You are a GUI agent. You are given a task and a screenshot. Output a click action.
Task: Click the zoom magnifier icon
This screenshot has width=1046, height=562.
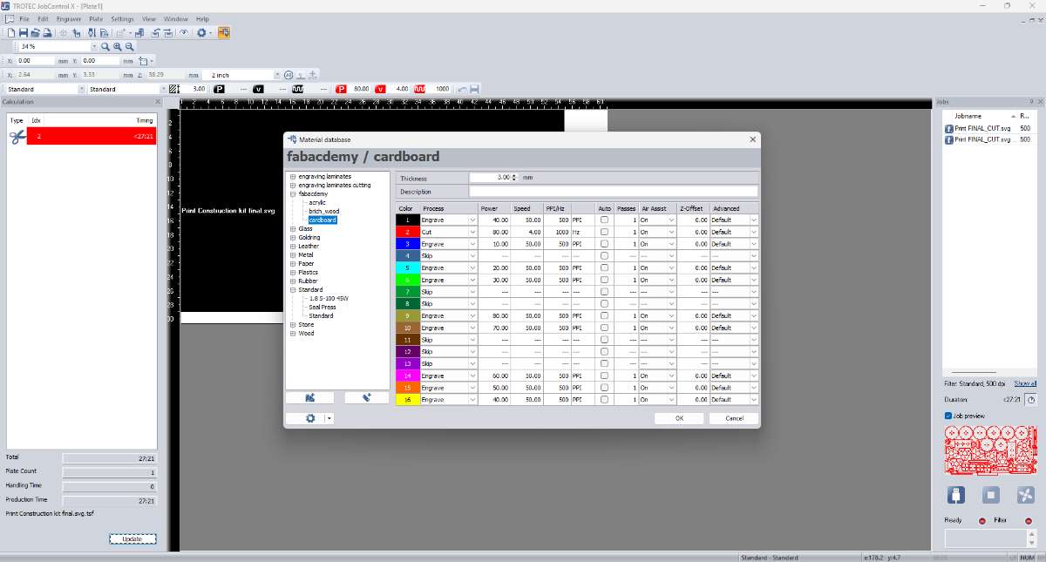[x=105, y=47]
